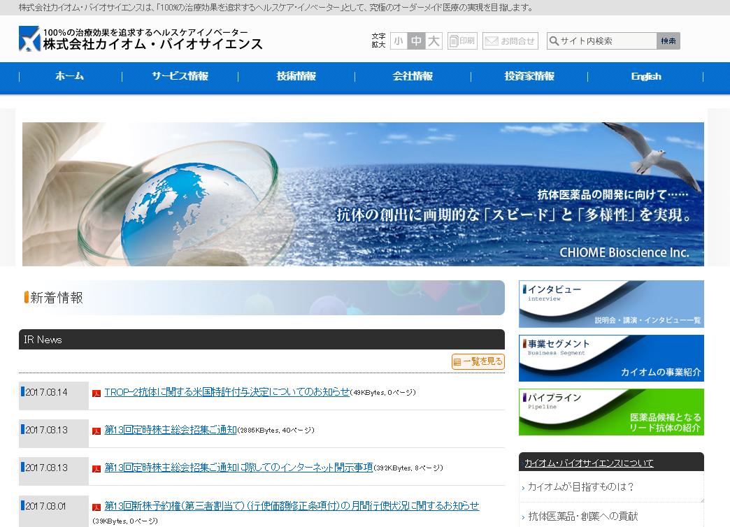Open カイオムが目指すものは？ link
The image size is (730, 527).
point(580,487)
